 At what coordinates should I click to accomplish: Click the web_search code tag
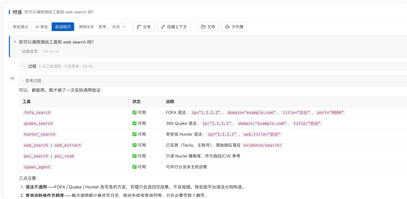[x=36, y=145]
